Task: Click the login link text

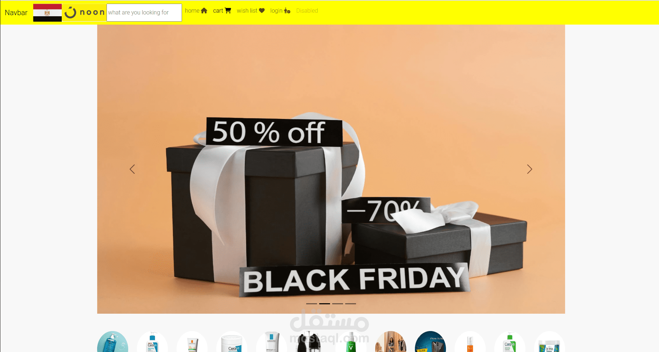Action: (276, 11)
